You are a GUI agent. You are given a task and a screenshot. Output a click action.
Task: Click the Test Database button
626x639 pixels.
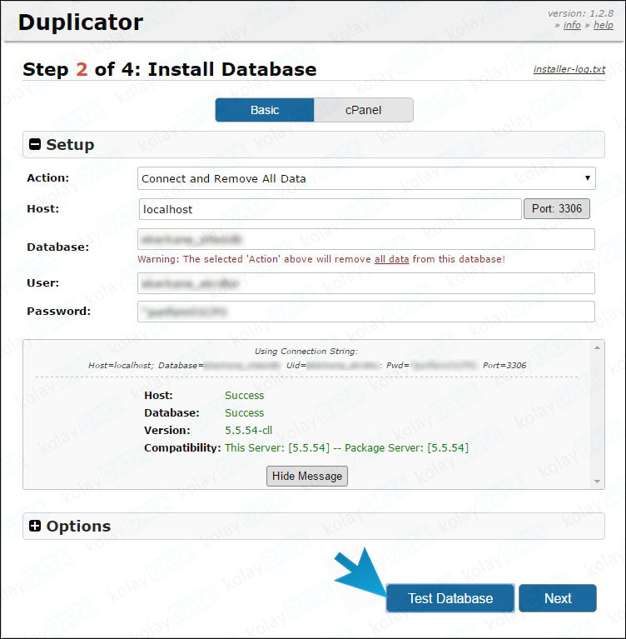(x=450, y=598)
